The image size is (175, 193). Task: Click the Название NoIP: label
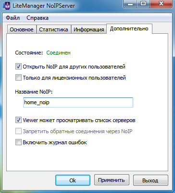34,92
